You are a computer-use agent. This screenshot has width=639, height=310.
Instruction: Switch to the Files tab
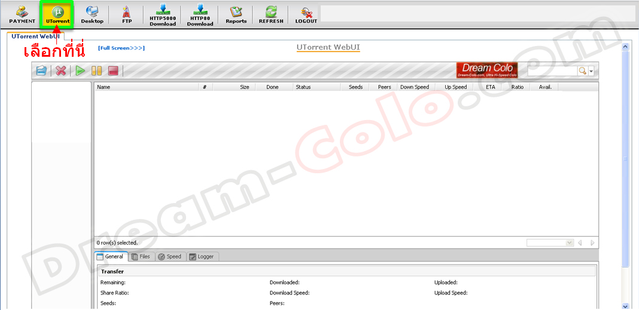[141, 257]
